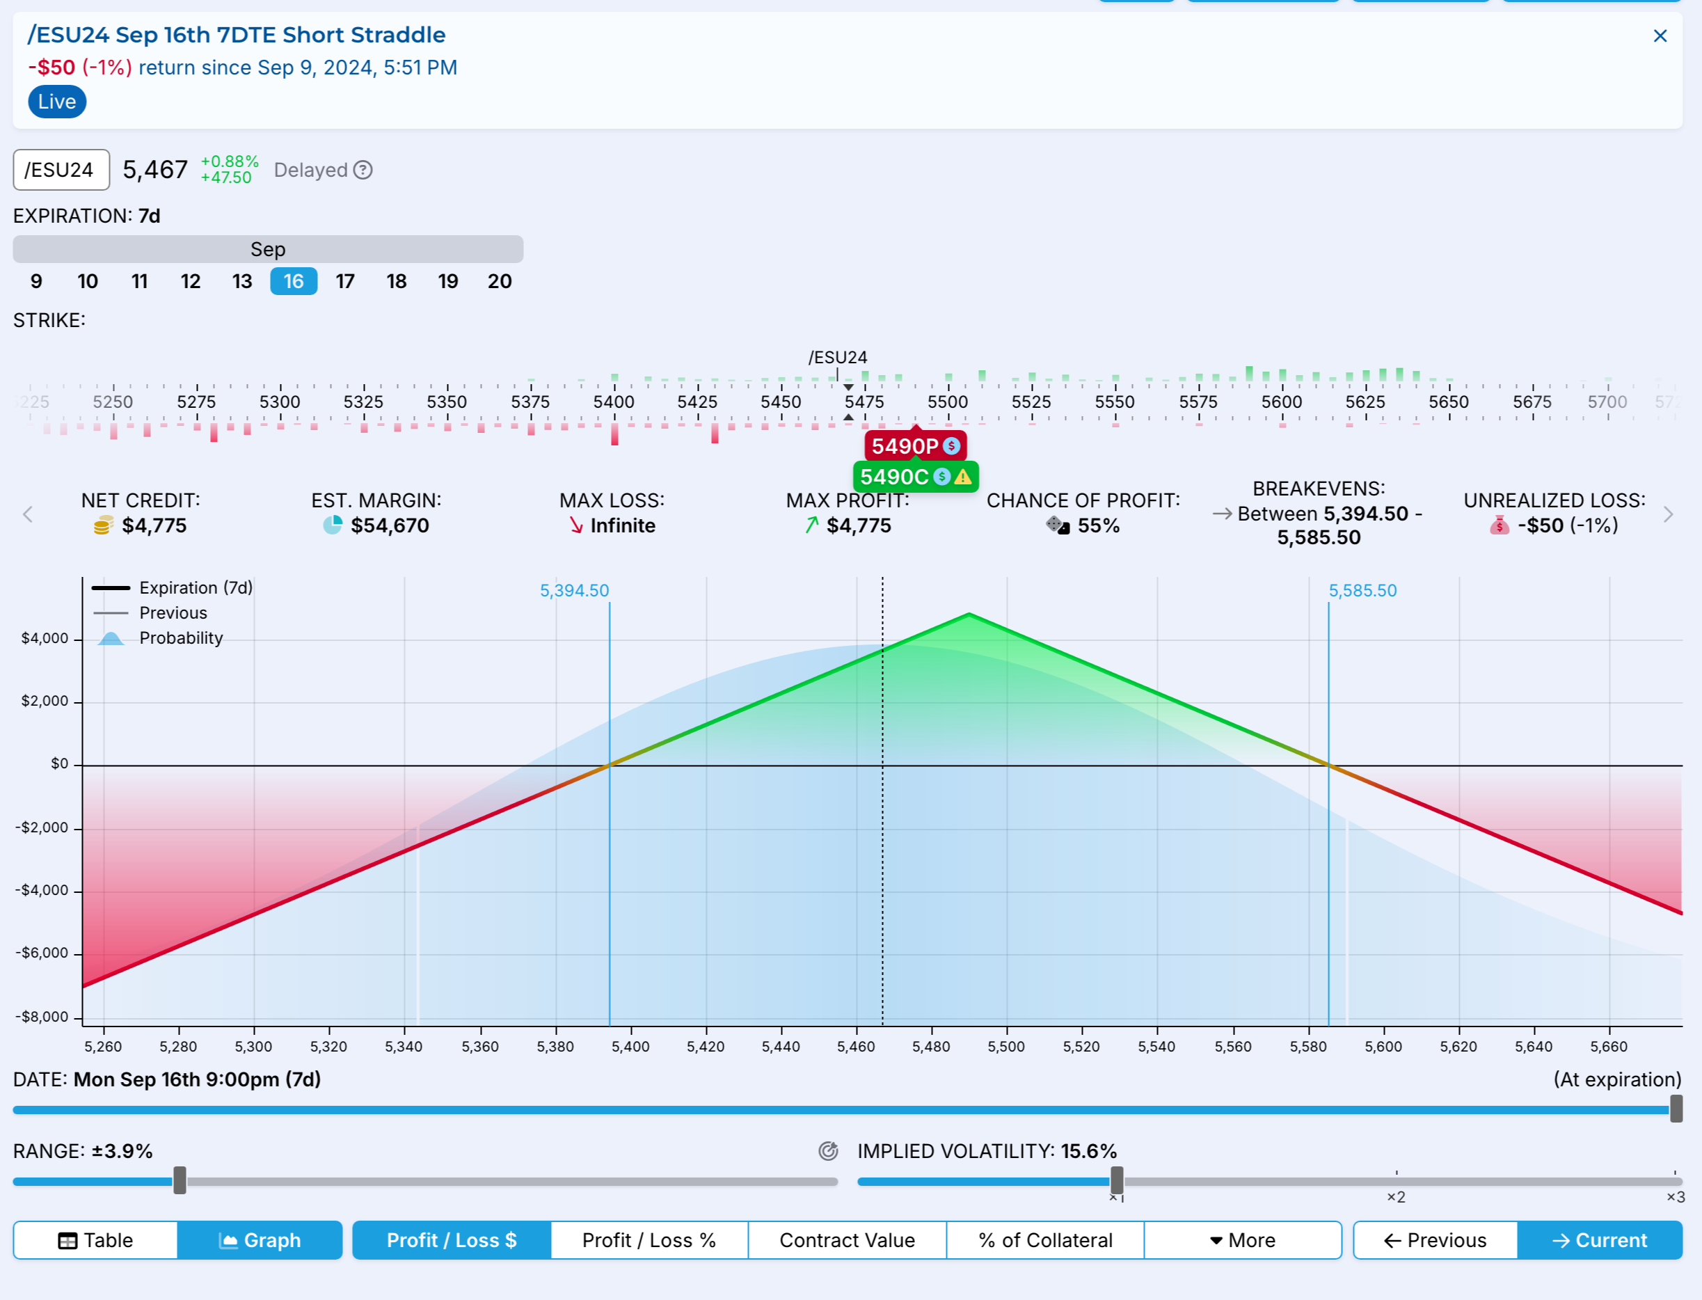This screenshot has height=1300, width=1702.
Task: Open the Delayed quote help icon
Action: (363, 170)
